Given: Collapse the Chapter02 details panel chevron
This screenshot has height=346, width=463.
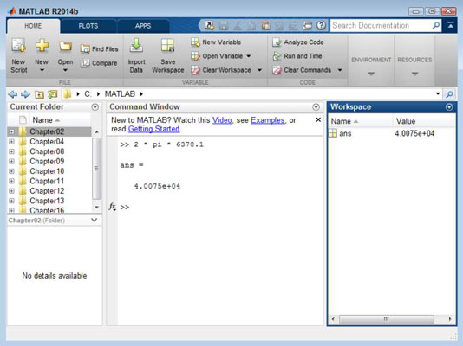Looking at the screenshot, I should [95, 220].
